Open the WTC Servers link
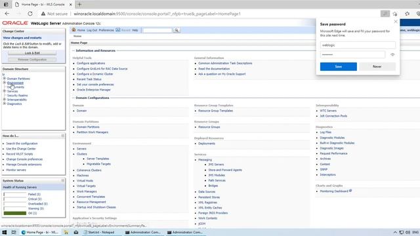420x236 pixels. (328, 111)
